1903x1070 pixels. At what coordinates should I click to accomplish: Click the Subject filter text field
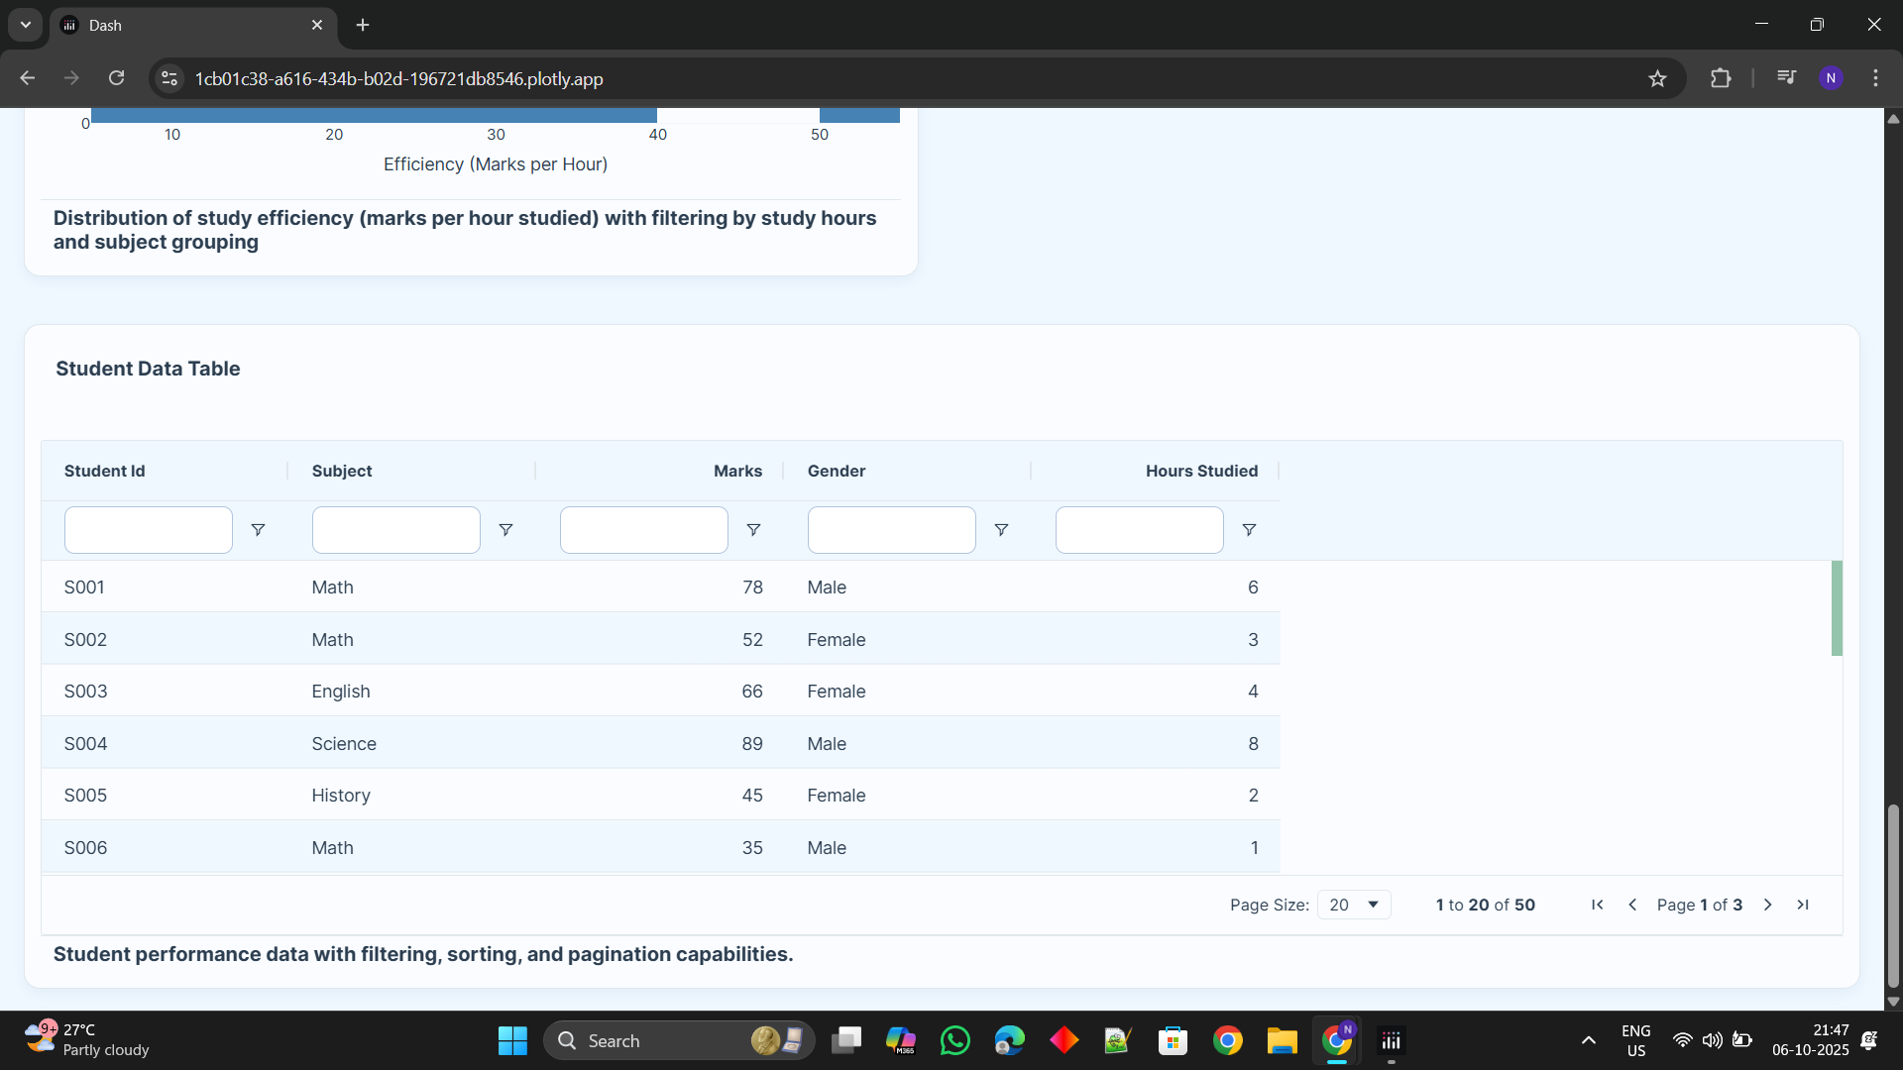coord(395,530)
